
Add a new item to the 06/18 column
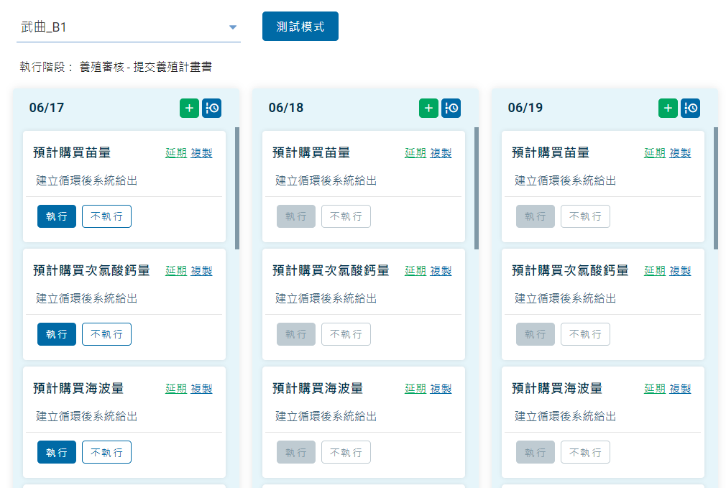click(x=428, y=108)
